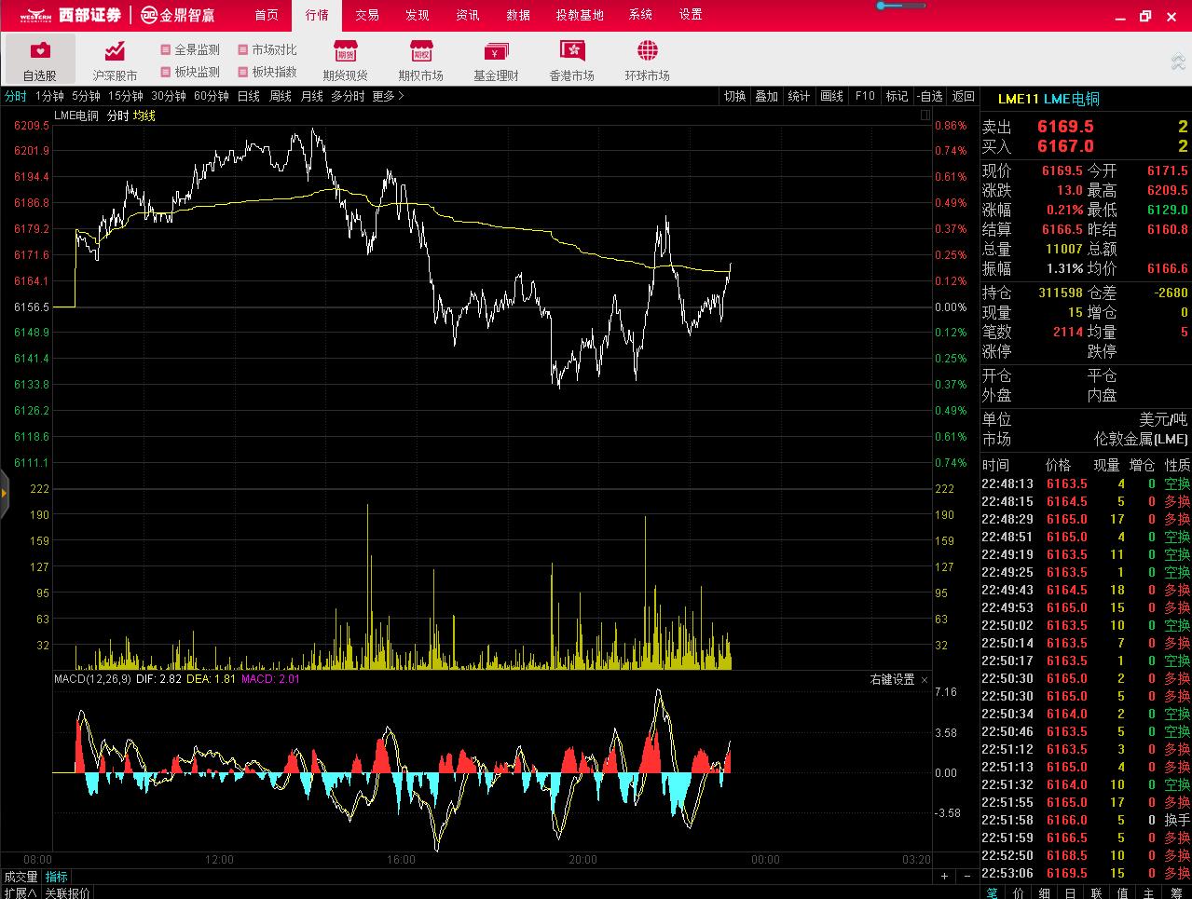
Task: Collapse the toolbar ribbon with chevrons
Action: (1178, 61)
